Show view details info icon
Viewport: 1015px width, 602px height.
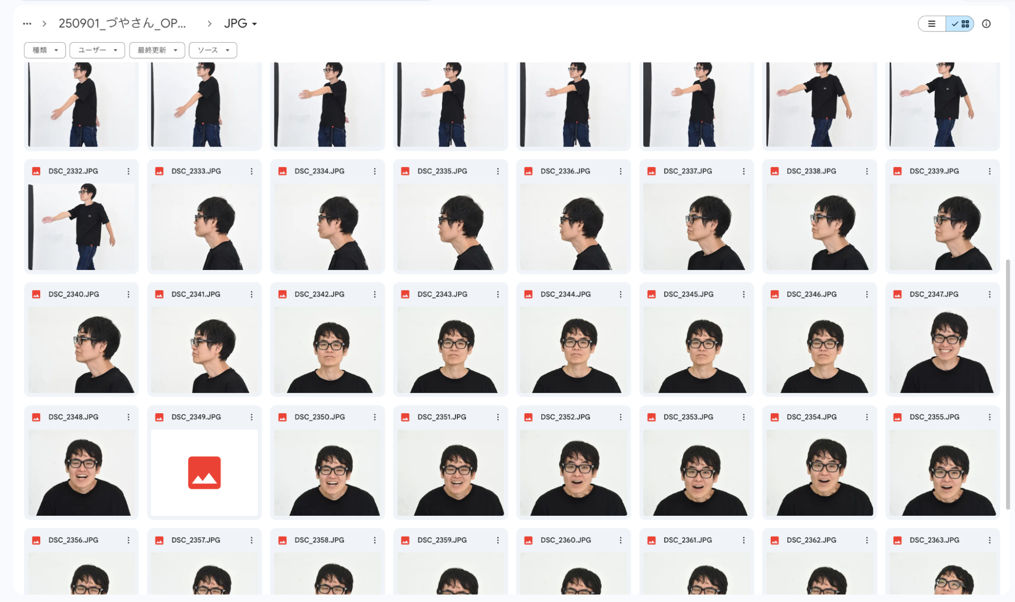[x=986, y=24]
